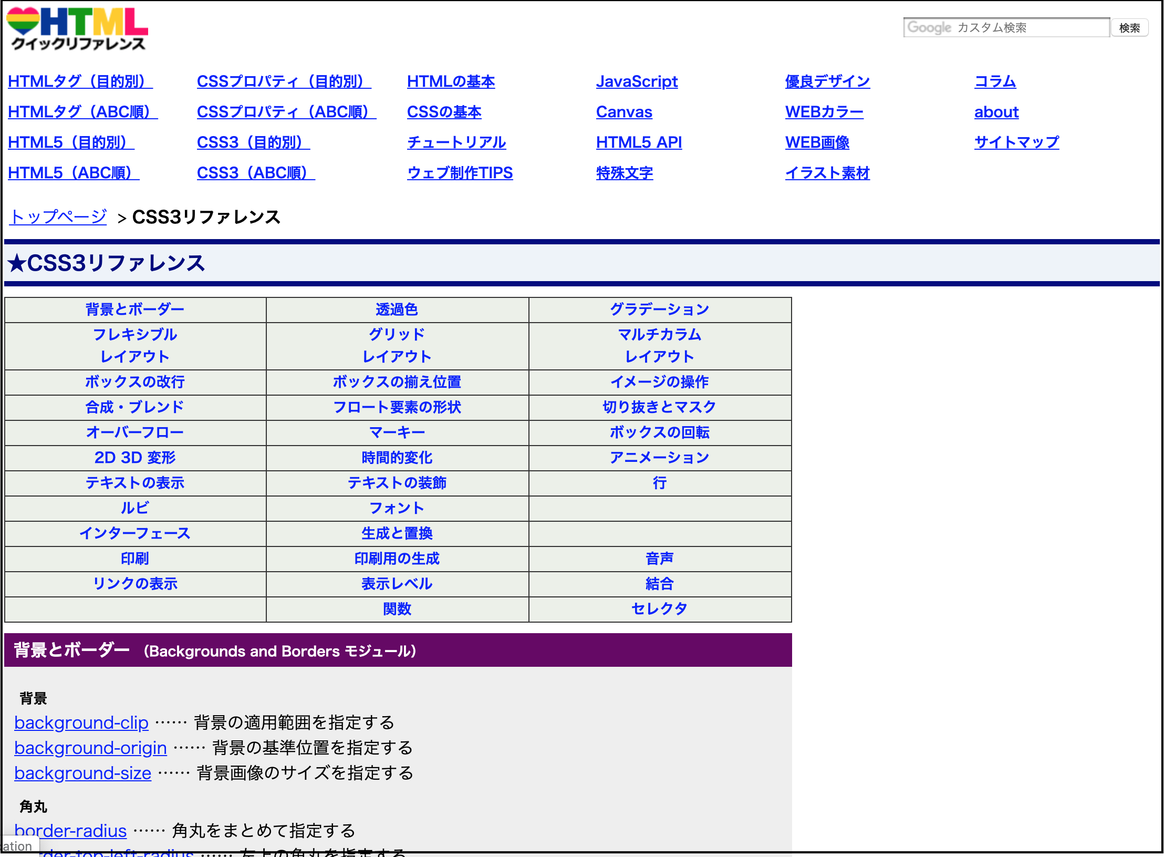Open the コラム link
The image size is (1164, 857).
(x=995, y=81)
